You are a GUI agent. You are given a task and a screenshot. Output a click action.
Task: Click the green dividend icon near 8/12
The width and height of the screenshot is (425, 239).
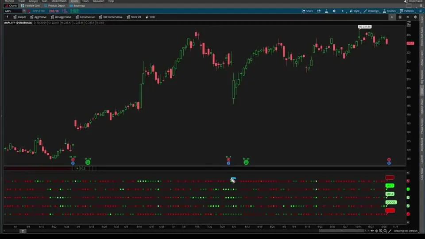[x=246, y=162]
